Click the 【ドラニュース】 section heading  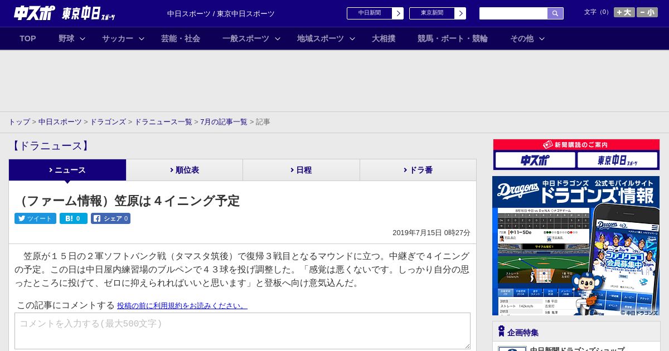50,146
